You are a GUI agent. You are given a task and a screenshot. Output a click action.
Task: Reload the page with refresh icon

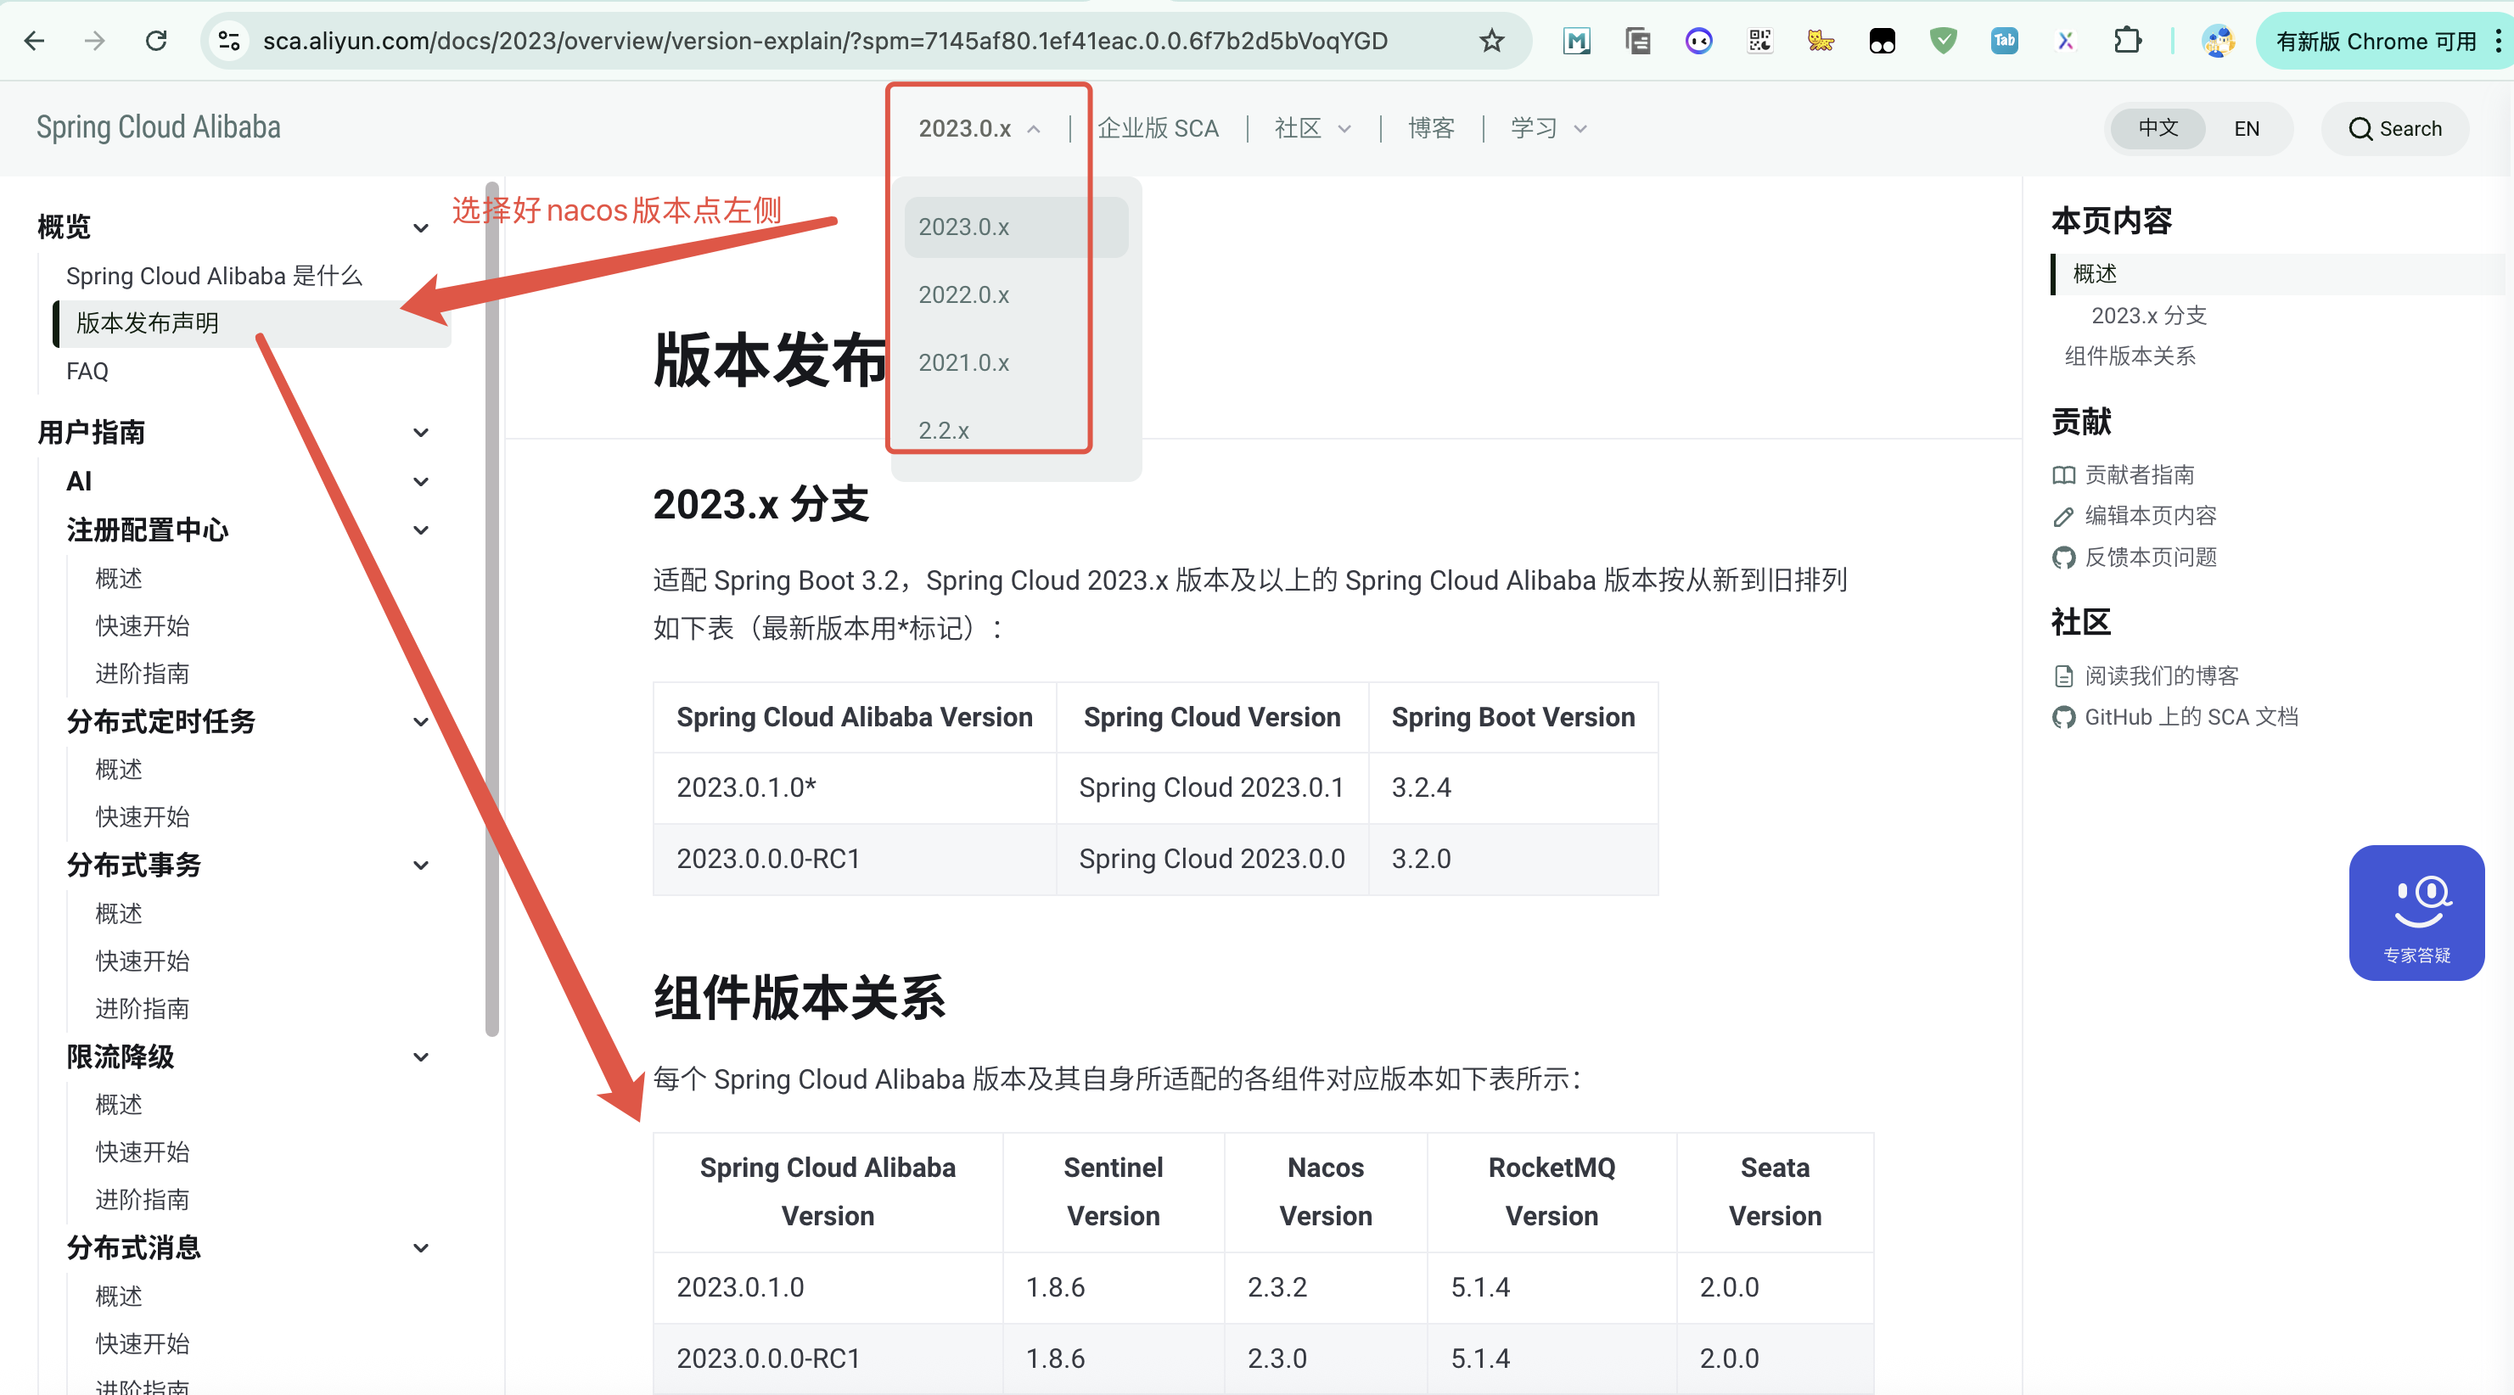pos(156,41)
